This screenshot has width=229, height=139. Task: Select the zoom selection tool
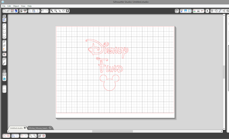[x=60, y=11]
